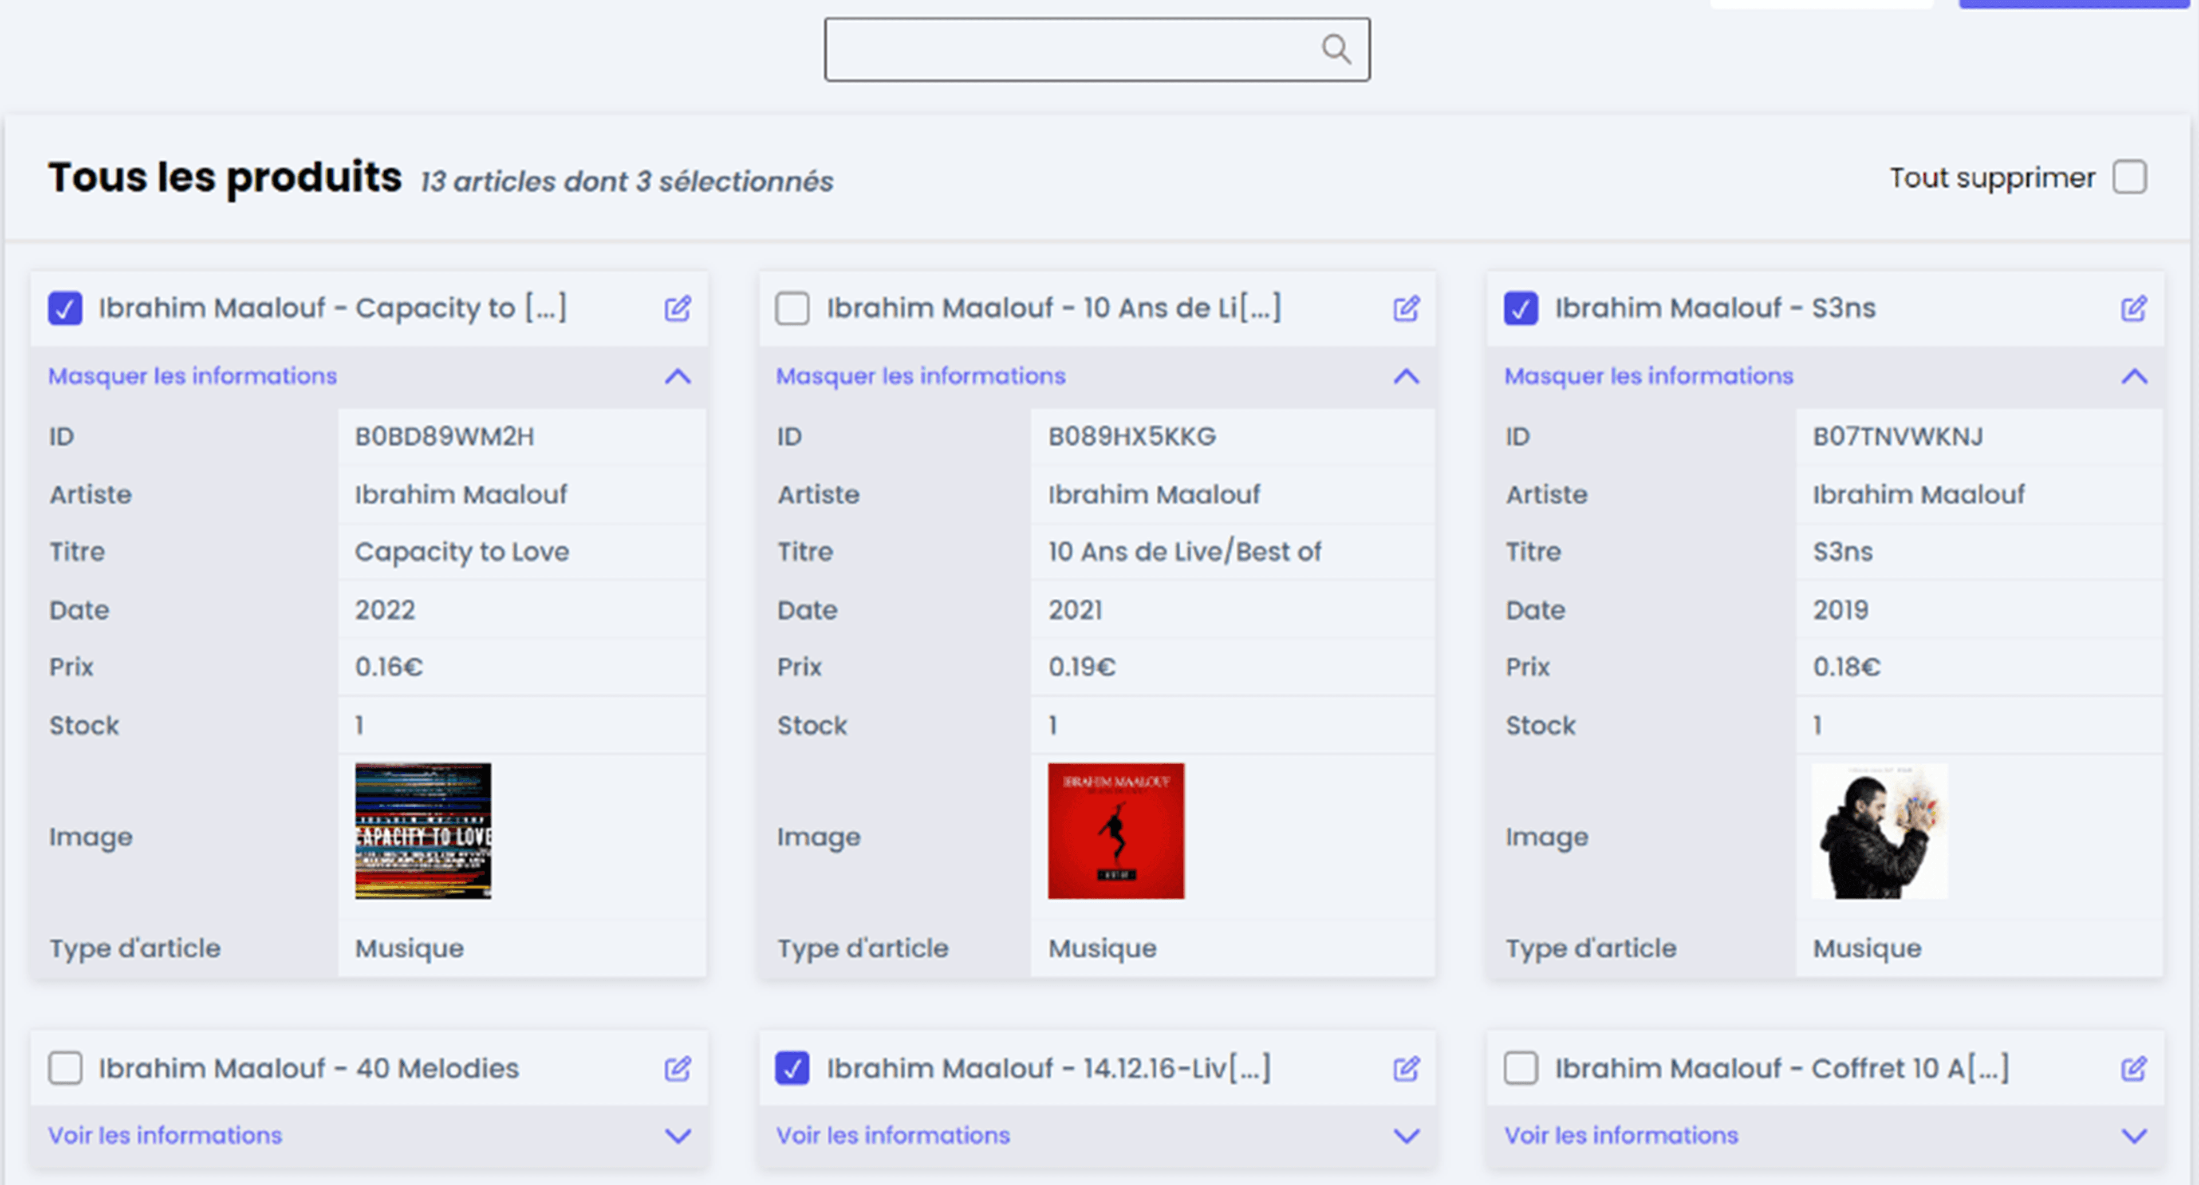Open the S3ns album cover image
This screenshot has height=1185, width=2199.
1879,831
